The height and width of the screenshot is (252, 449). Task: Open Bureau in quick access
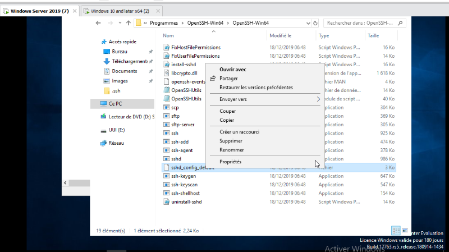coord(120,52)
